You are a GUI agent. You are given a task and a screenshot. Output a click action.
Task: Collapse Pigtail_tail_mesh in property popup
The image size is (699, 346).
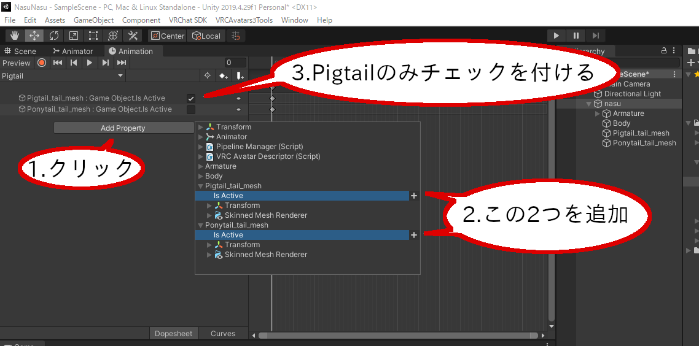(x=201, y=186)
